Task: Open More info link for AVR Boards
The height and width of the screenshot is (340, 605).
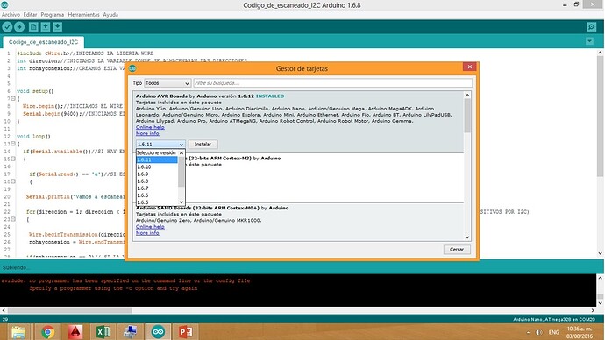Action: [x=147, y=133]
